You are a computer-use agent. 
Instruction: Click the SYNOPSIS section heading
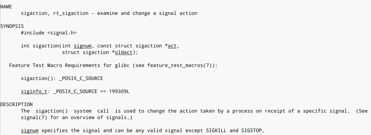12,26
